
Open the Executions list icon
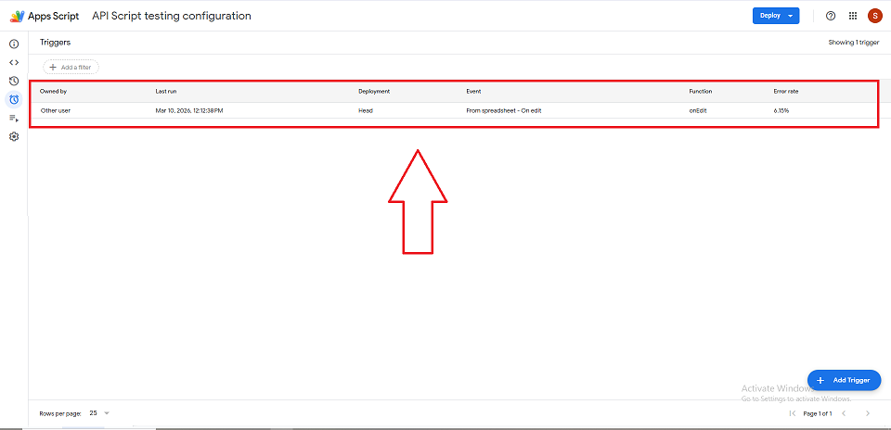point(14,118)
